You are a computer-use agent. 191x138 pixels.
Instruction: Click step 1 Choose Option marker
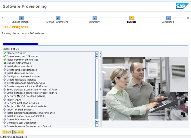(x=21, y=18)
